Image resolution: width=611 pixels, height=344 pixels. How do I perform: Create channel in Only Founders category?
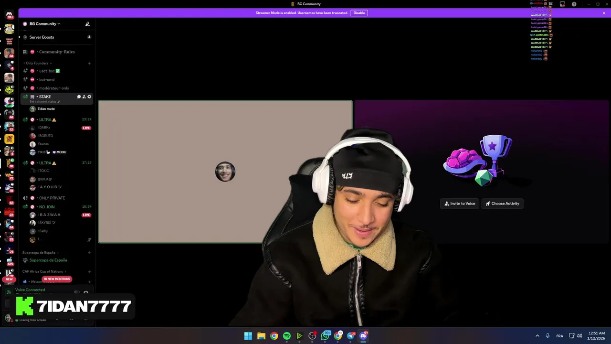pyautogui.click(x=89, y=63)
